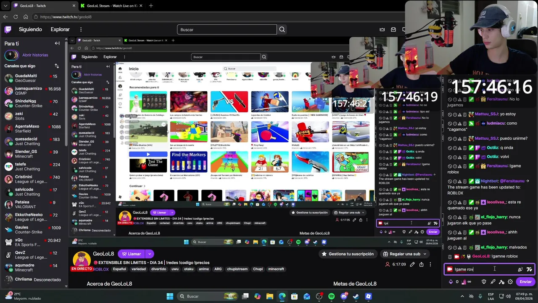
Task: Open the Explorar menu item
Action: [60, 29]
